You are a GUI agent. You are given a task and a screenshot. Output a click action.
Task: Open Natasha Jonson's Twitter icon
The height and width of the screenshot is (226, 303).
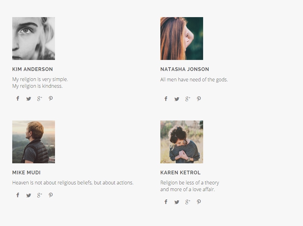click(x=177, y=99)
